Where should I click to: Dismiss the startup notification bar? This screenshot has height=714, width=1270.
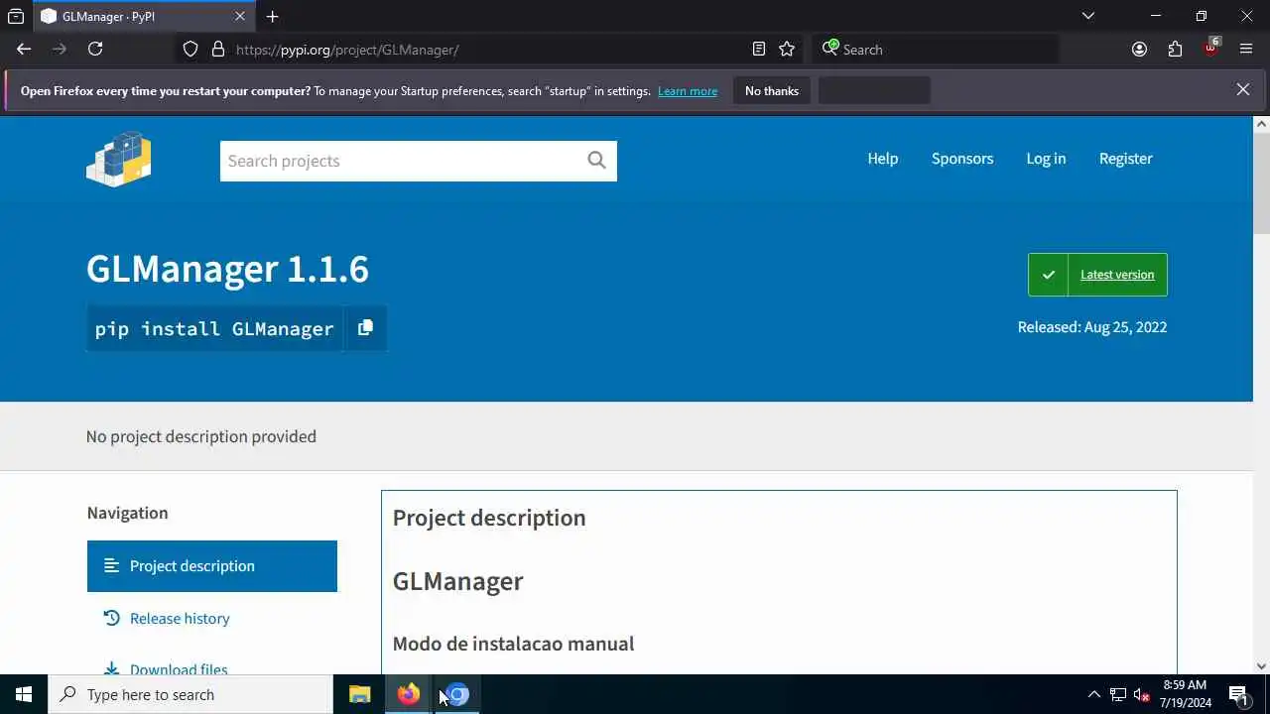pyautogui.click(x=1242, y=89)
